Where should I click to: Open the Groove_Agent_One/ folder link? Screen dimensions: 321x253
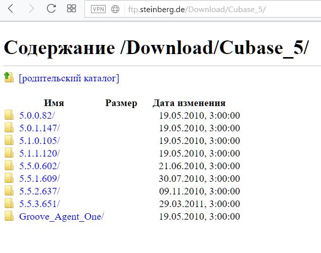click(62, 217)
